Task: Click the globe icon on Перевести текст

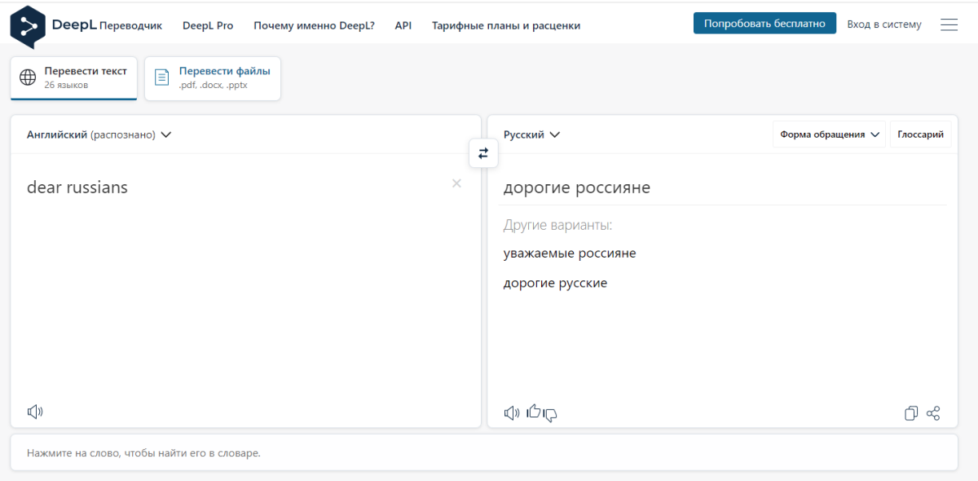Action: (x=28, y=77)
